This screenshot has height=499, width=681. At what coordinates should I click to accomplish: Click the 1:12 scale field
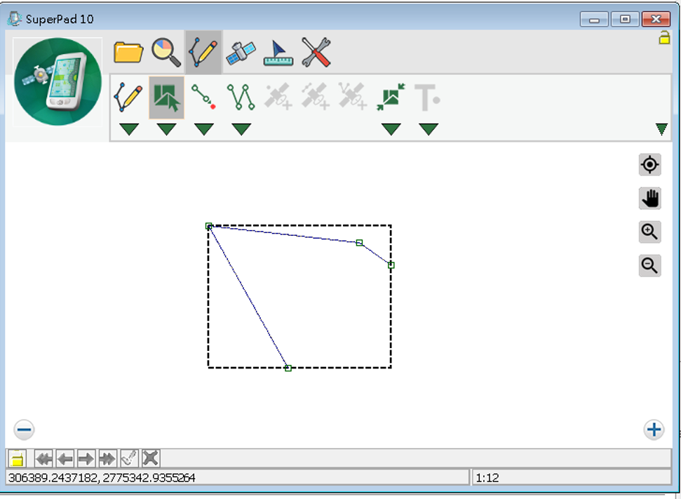click(572, 478)
